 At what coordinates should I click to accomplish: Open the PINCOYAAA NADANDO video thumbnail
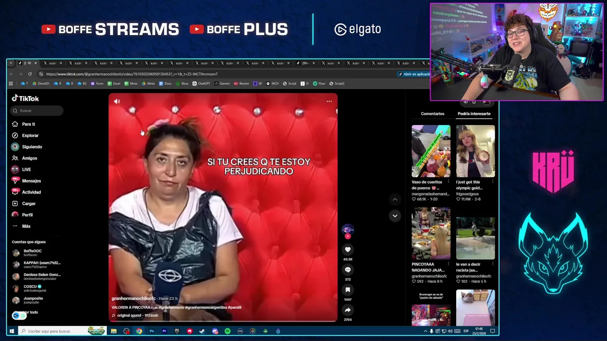(x=431, y=233)
